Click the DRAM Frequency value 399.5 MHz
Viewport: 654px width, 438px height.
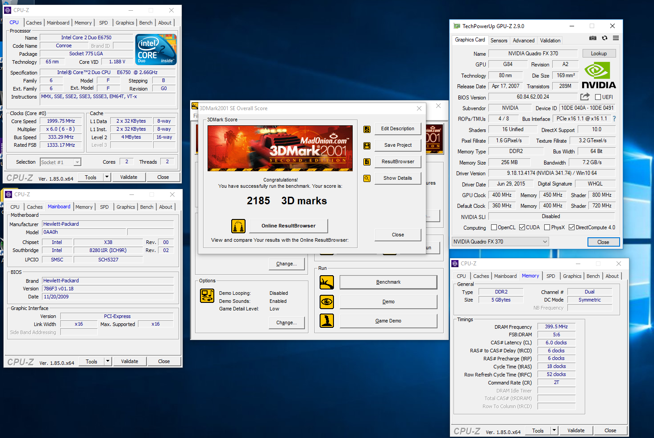pos(556,326)
